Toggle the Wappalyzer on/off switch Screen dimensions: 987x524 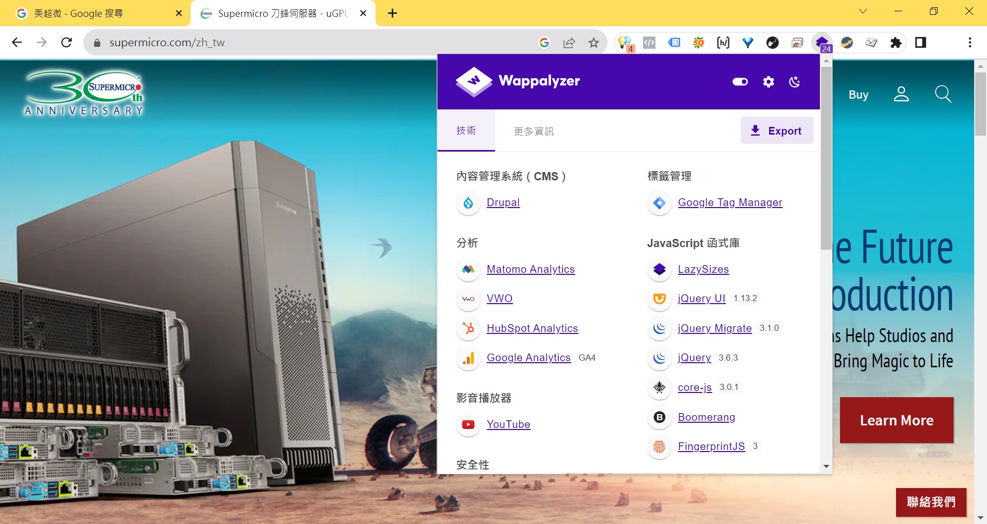tap(740, 82)
